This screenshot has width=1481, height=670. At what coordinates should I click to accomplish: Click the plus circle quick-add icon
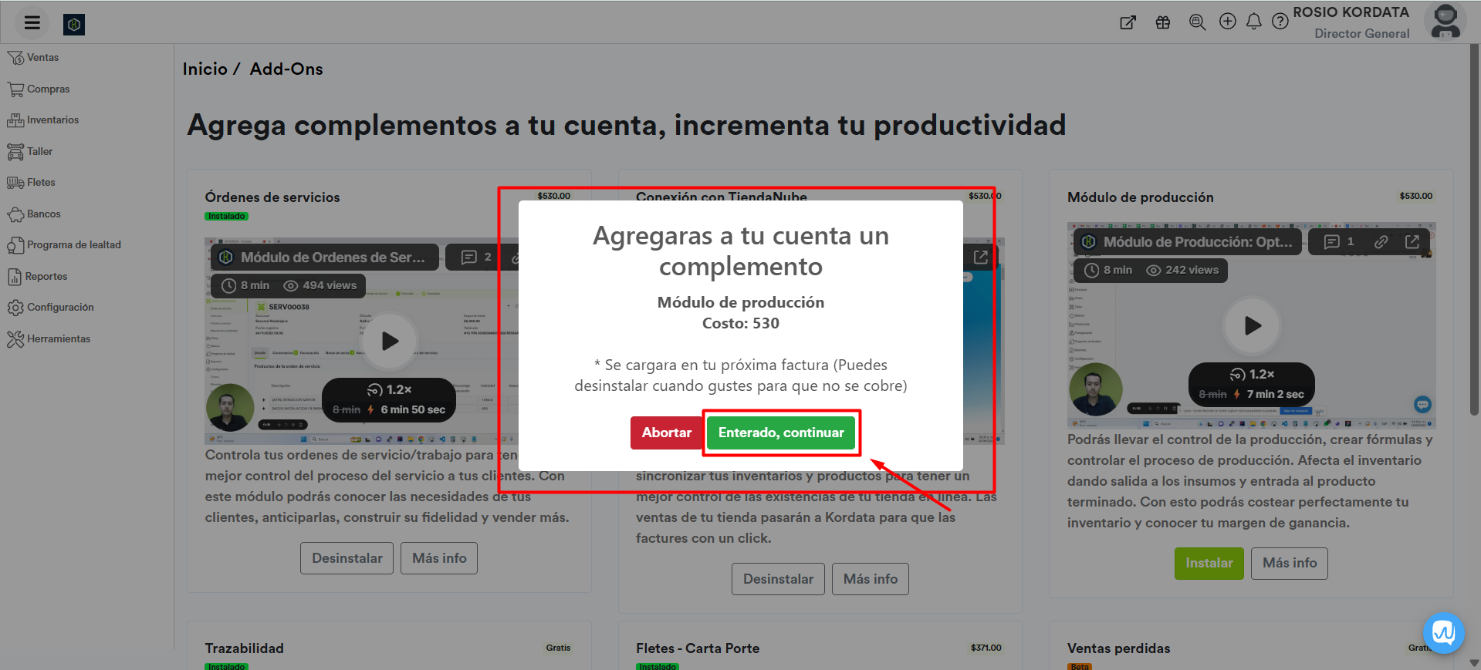coord(1227,22)
